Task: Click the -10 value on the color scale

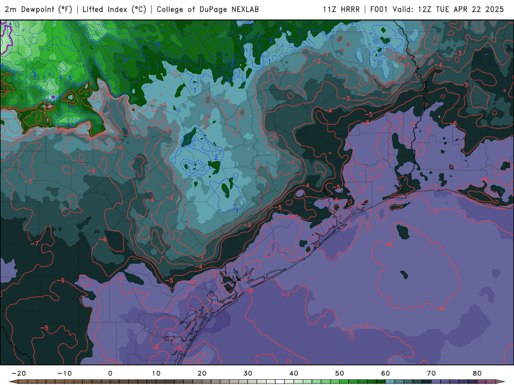Action: (64, 373)
